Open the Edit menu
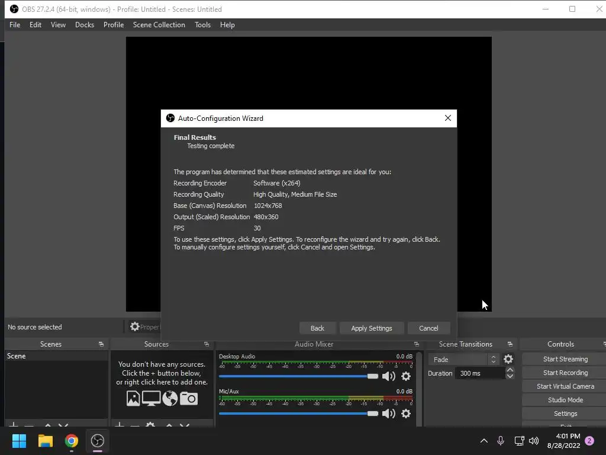Image resolution: width=606 pixels, height=455 pixels. 35,25
